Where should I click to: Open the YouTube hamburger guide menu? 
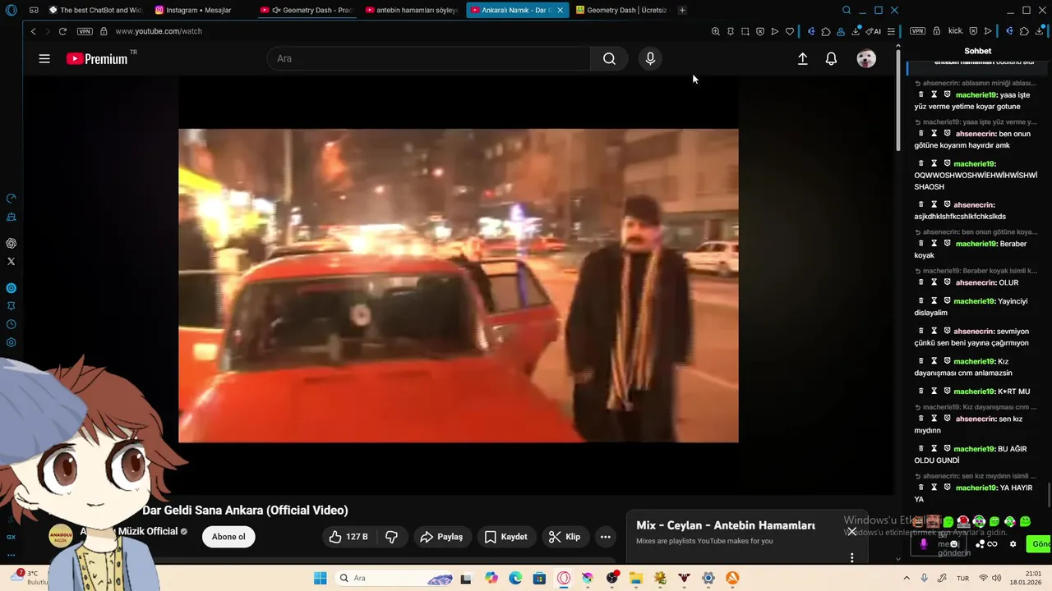point(44,58)
